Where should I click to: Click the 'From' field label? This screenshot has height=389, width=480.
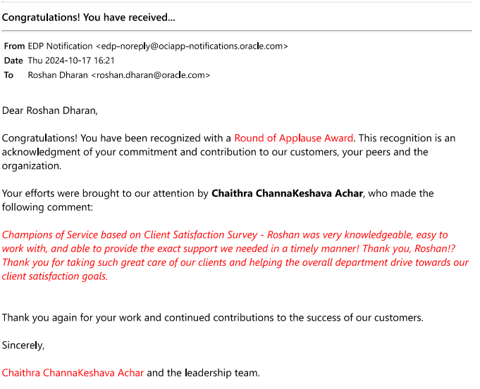14,46
